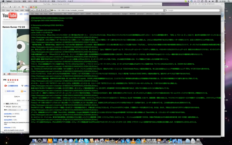232x145 pixels.
Task: Open the feed.japan.cnet.com index.rdf link
Action: coord(45,30)
